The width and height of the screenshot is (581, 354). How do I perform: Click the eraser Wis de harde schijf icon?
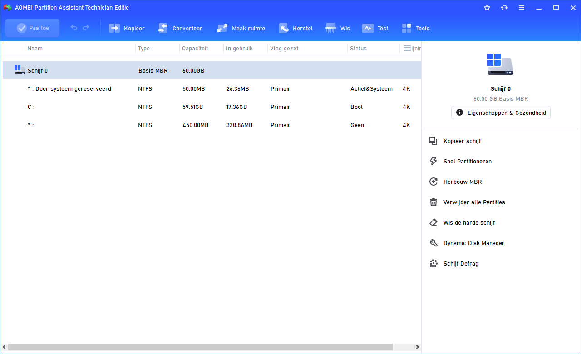[433, 222]
